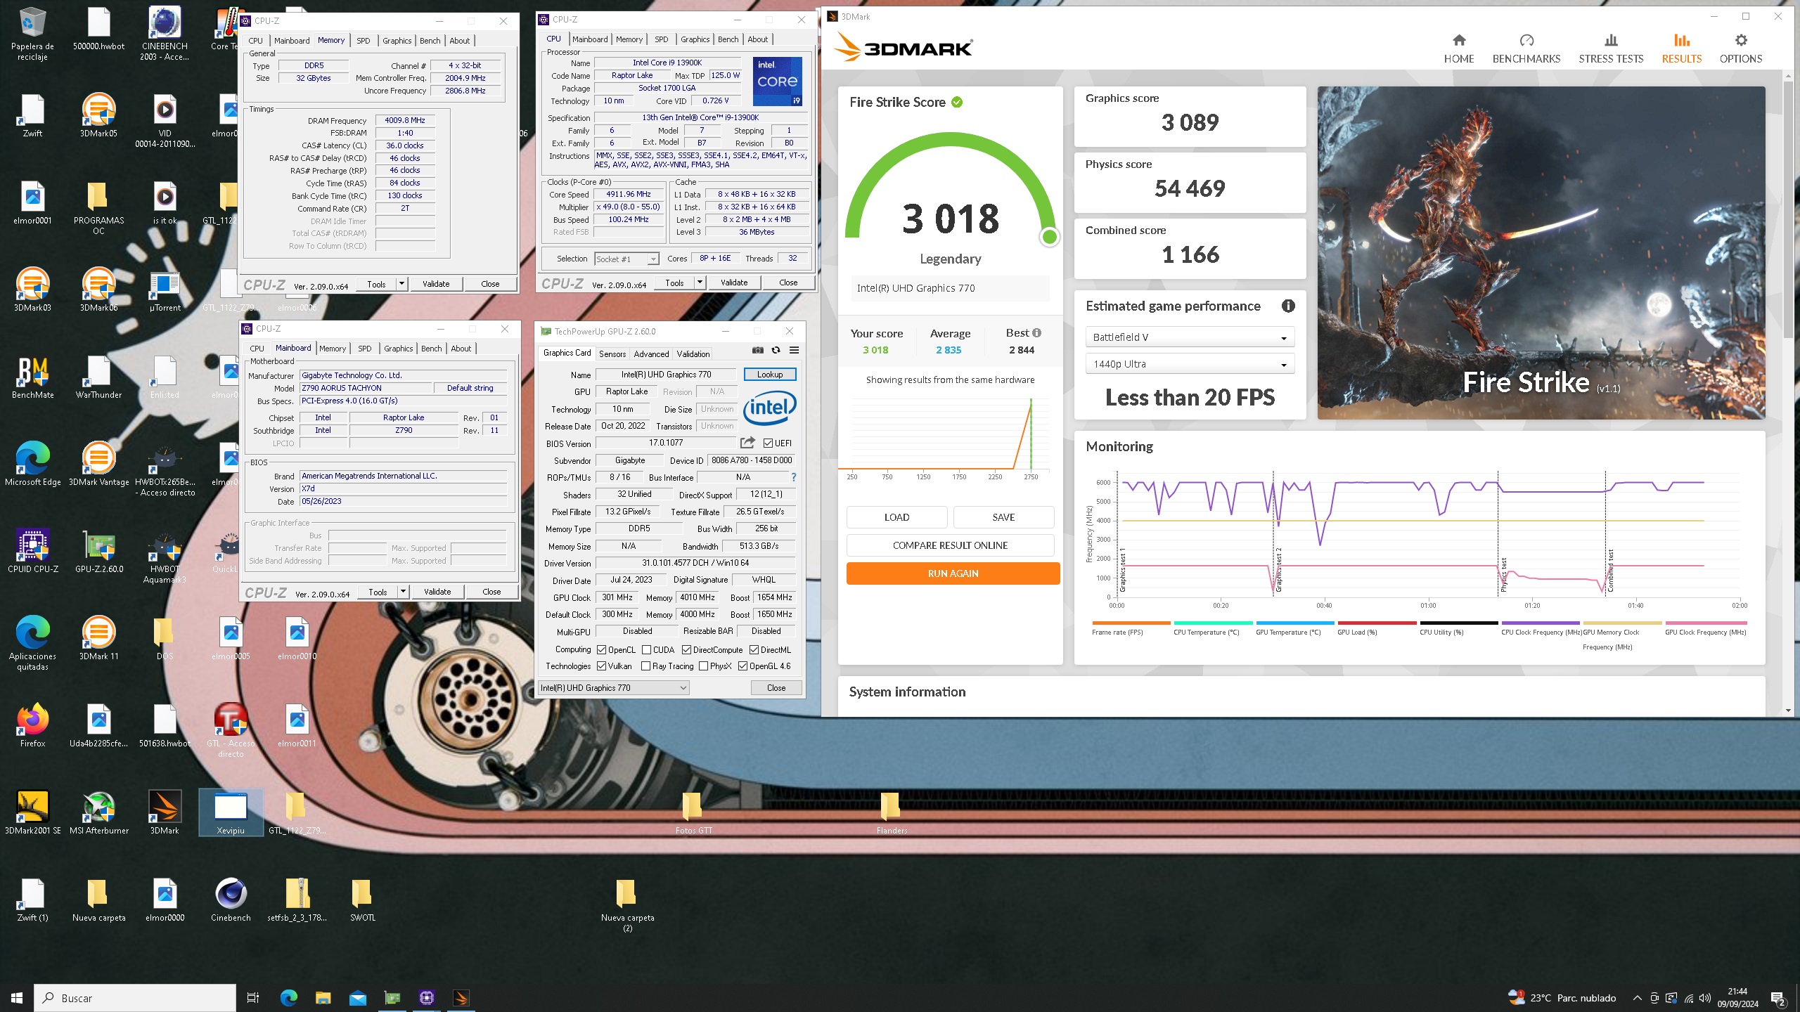The height and width of the screenshot is (1012, 1800).
Task: Select CPUID CPU-Z desktop icon
Action: point(32,552)
